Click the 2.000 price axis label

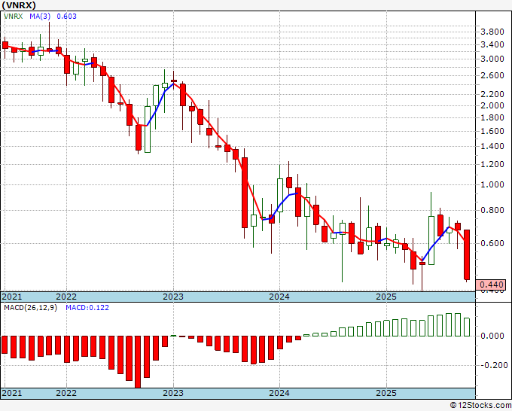[492, 105]
